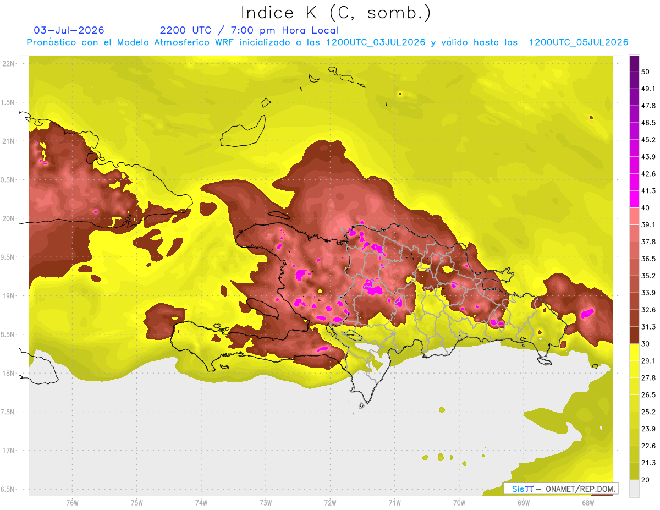Click the 21.3 colorbar value
The image size is (660, 510).
648,463
